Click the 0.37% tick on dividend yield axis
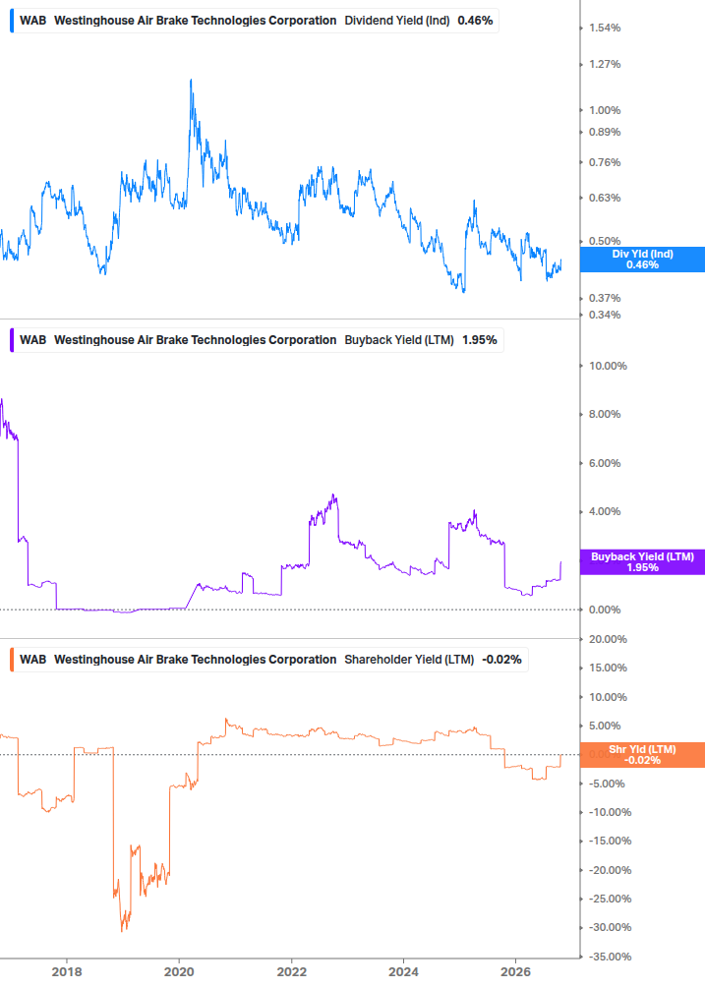This screenshot has width=705, height=988. [x=605, y=298]
